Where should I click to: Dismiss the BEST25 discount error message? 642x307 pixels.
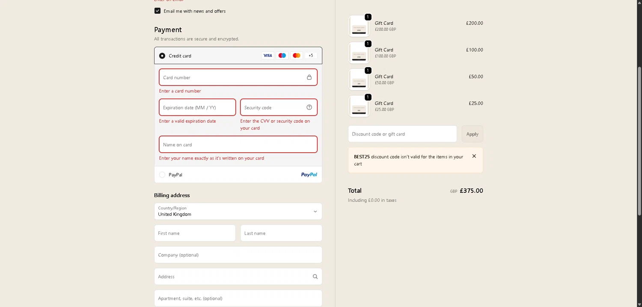click(x=474, y=156)
